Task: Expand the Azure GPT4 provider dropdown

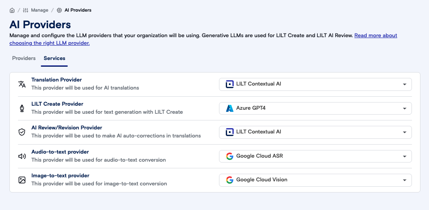Action: tap(404, 108)
